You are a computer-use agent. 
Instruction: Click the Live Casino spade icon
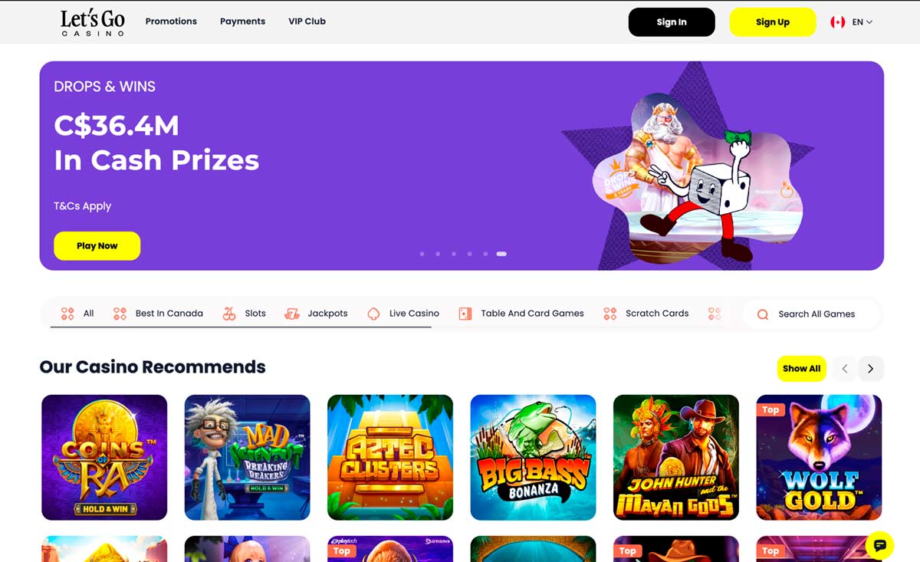(373, 314)
